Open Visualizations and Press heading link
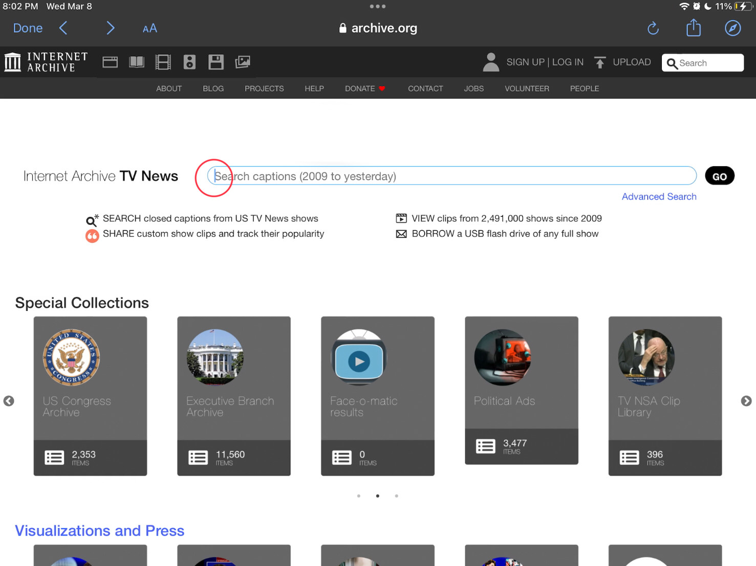The height and width of the screenshot is (566, 756). [100, 531]
